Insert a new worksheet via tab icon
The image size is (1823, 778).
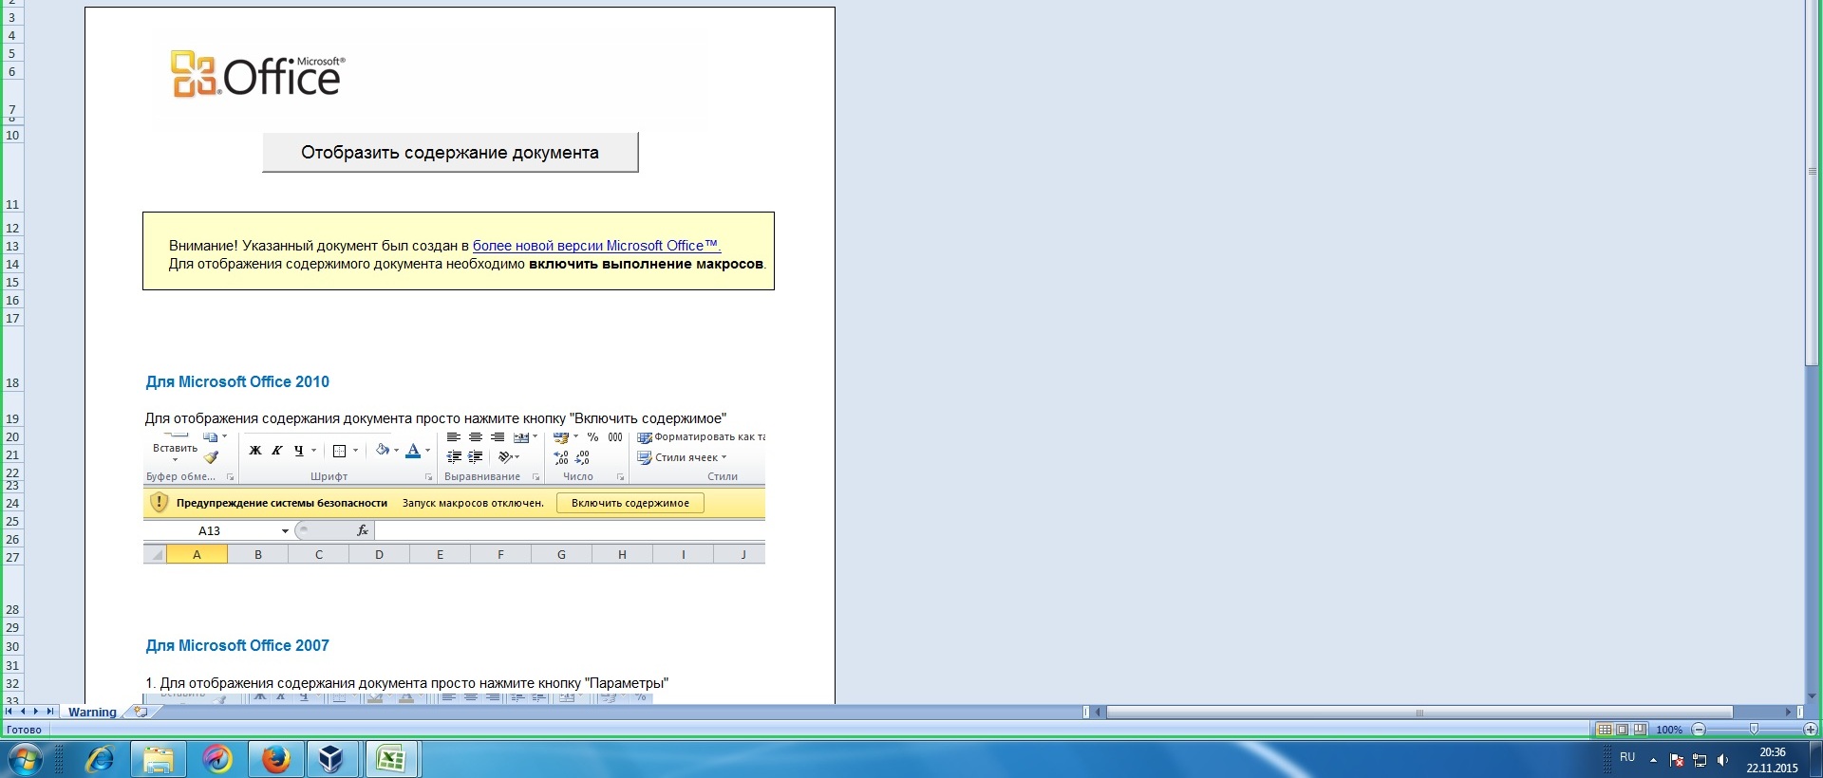[x=141, y=712]
